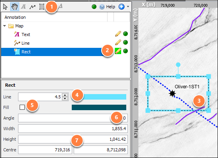Click the pencil edit icon for Text
The height and width of the screenshot is (158, 218).
point(118,34)
